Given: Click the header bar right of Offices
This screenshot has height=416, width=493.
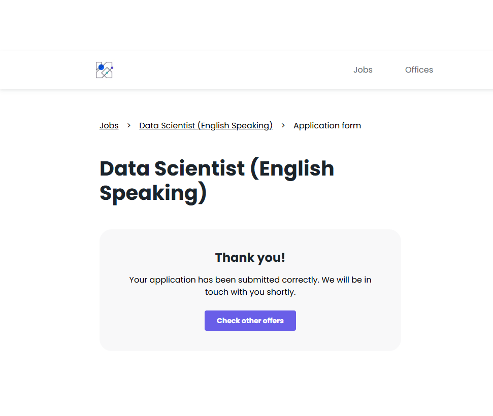Looking at the screenshot, I should click(465, 70).
